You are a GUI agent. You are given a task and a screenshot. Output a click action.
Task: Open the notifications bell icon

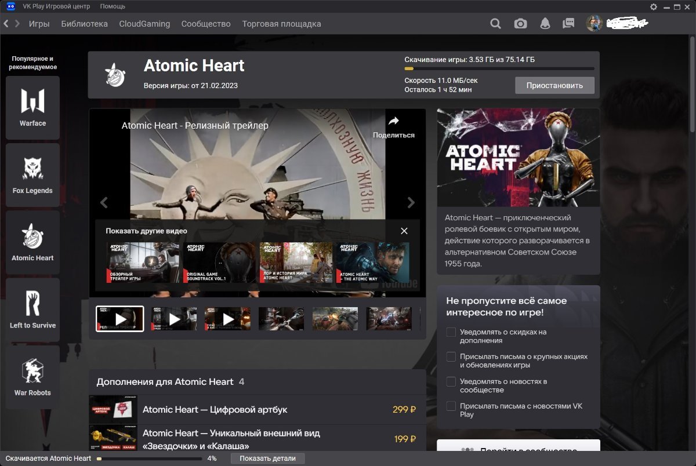point(545,24)
